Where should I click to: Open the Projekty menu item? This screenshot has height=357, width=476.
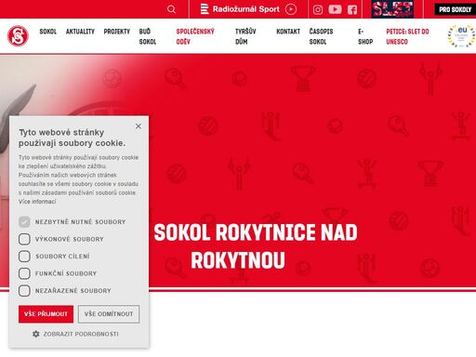(117, 32)
